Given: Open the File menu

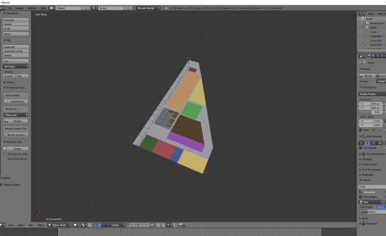Looking at the screenshot, I should click(10, 8).
